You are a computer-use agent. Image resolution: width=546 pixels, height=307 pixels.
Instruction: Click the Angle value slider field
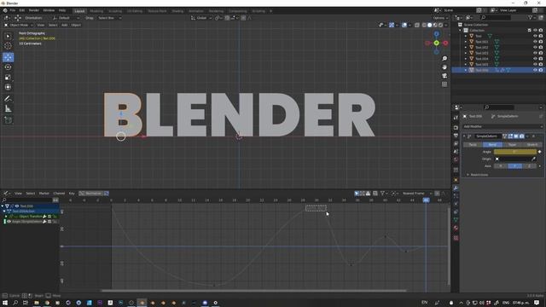point(515,152)
